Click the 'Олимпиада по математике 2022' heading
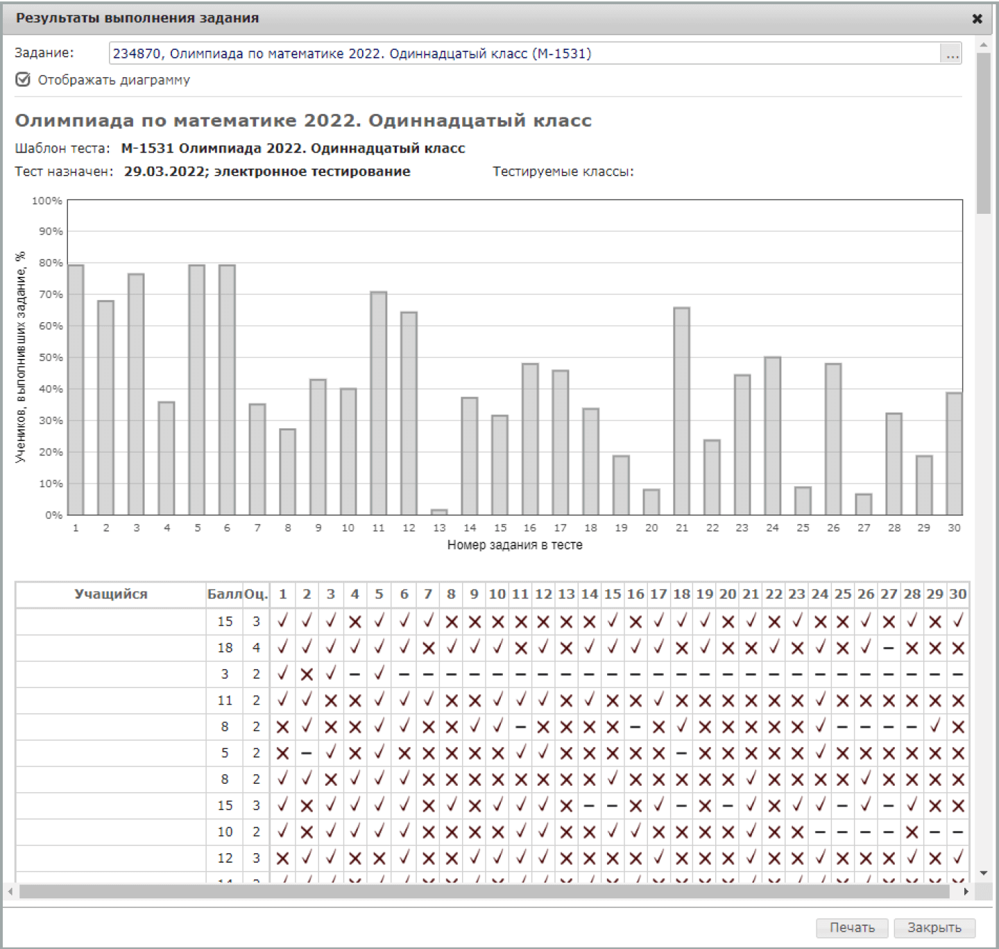This screenshot has height=949, width=999. pos(303,121)
